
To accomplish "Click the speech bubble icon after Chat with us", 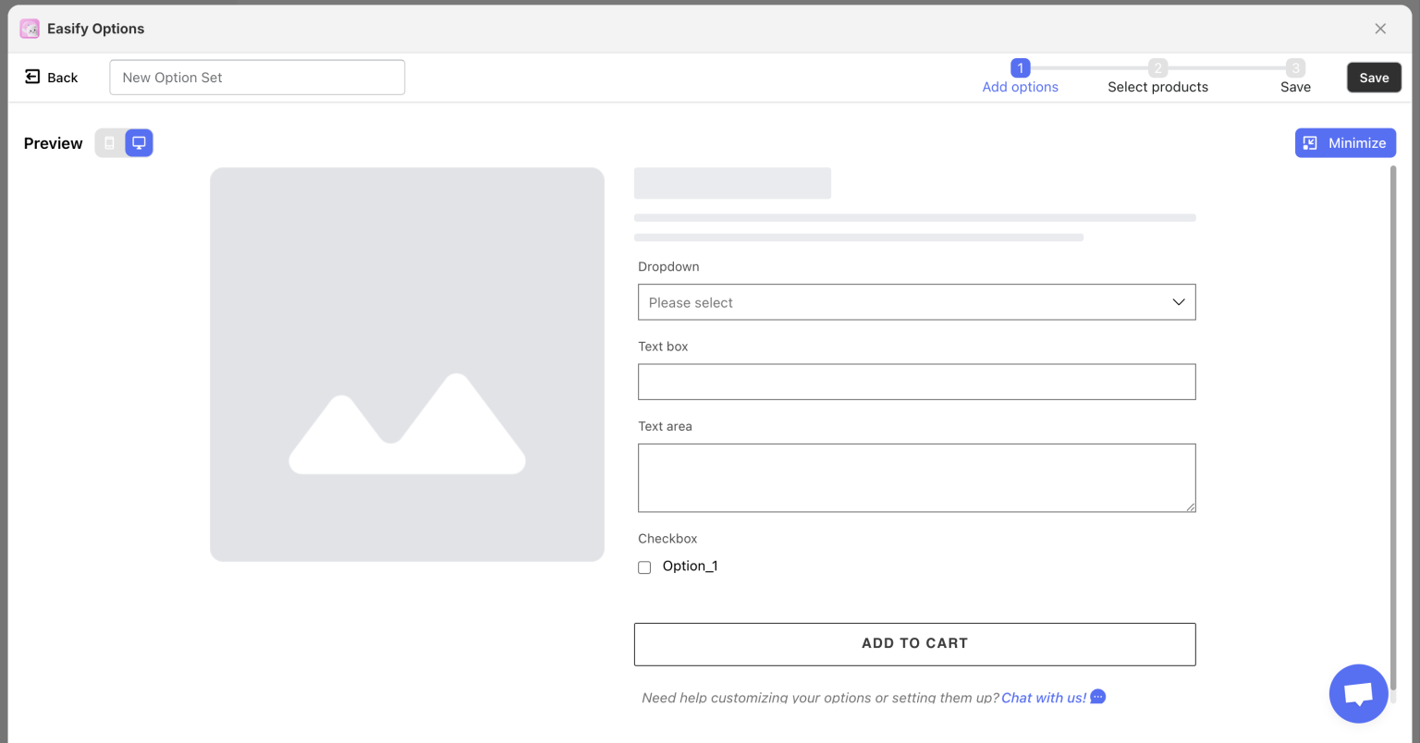I will 1097,698.
